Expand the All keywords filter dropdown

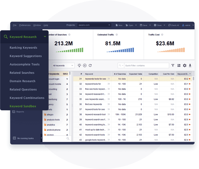pos(63,65)
